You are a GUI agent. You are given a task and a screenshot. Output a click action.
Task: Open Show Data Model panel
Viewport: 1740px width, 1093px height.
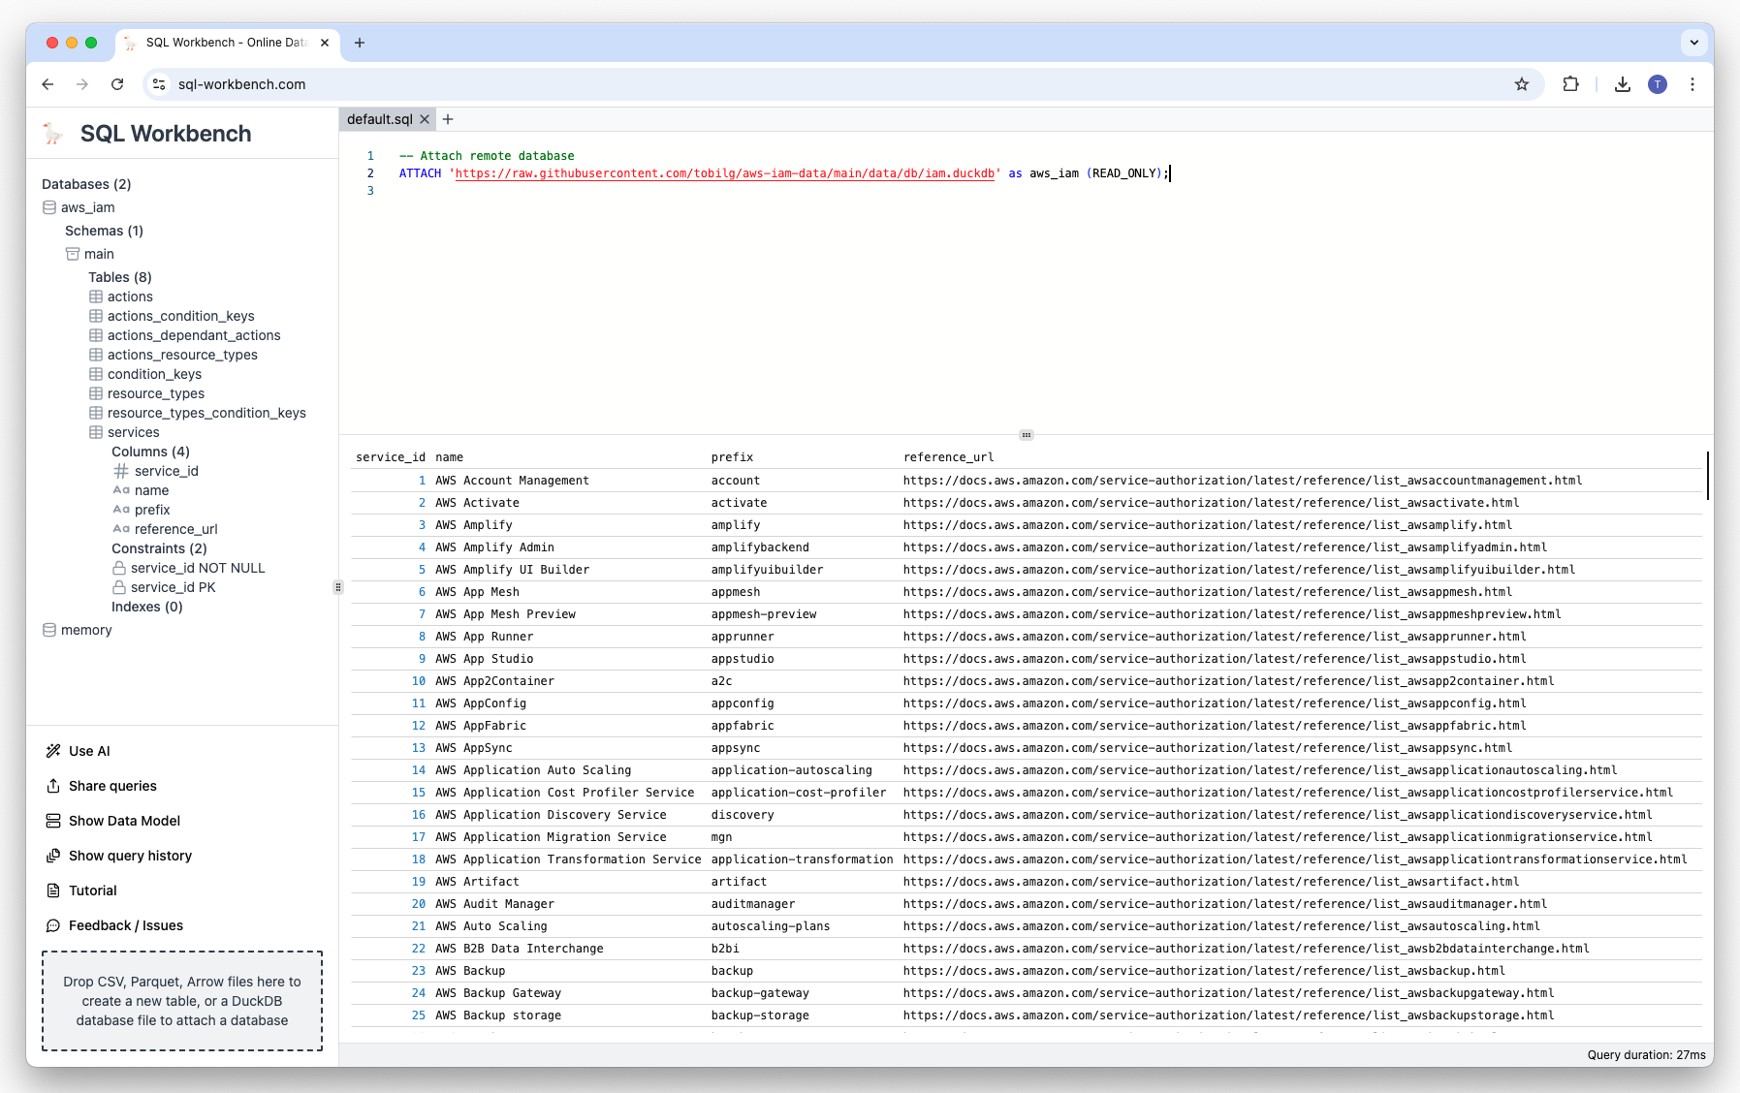click(x=124, y=821)
